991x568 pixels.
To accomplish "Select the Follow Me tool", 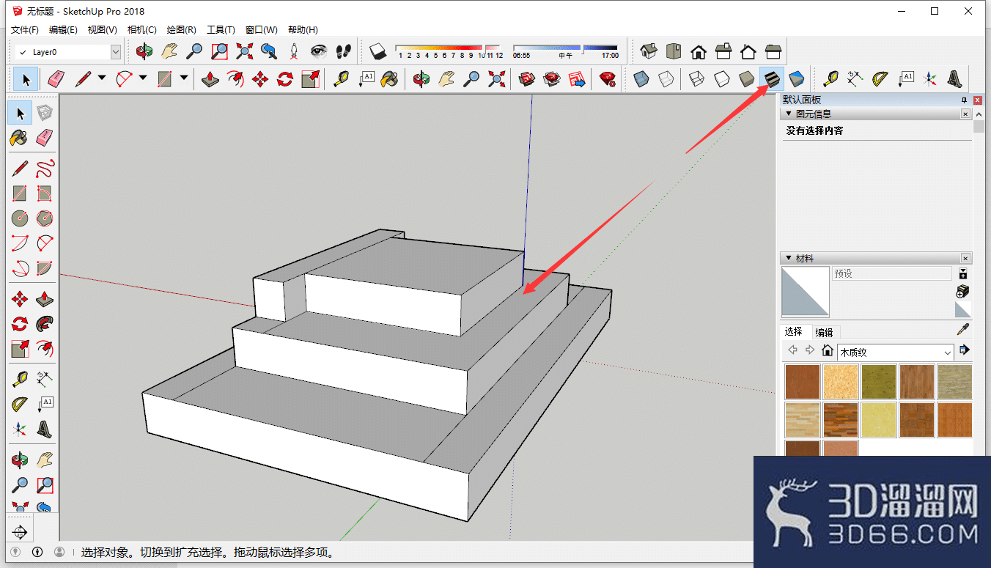I will 45,323.
